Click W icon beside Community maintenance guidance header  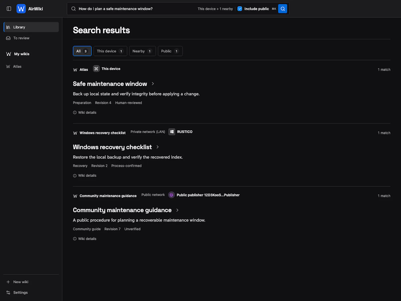tap(75, 196)
